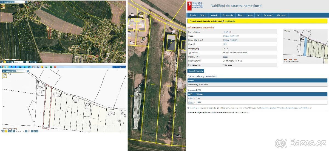This screenshot has width=329, height=151.
Task: Follow the přihlaste login link
Action: coord(230,21)
